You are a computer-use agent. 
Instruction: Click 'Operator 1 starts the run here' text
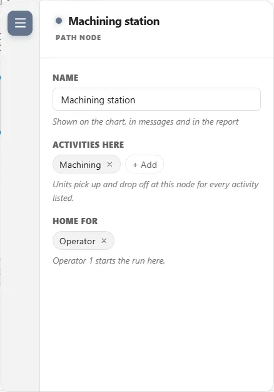point(109,260)
